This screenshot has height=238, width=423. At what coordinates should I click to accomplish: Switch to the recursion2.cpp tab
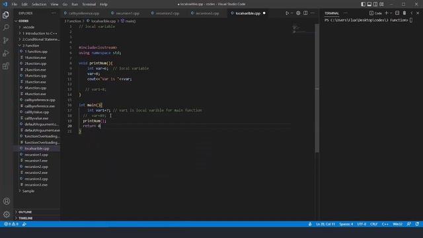click(167, 13)
